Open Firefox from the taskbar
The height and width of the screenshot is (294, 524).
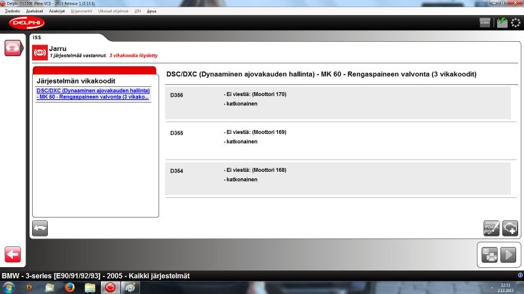tap(70, 287)
